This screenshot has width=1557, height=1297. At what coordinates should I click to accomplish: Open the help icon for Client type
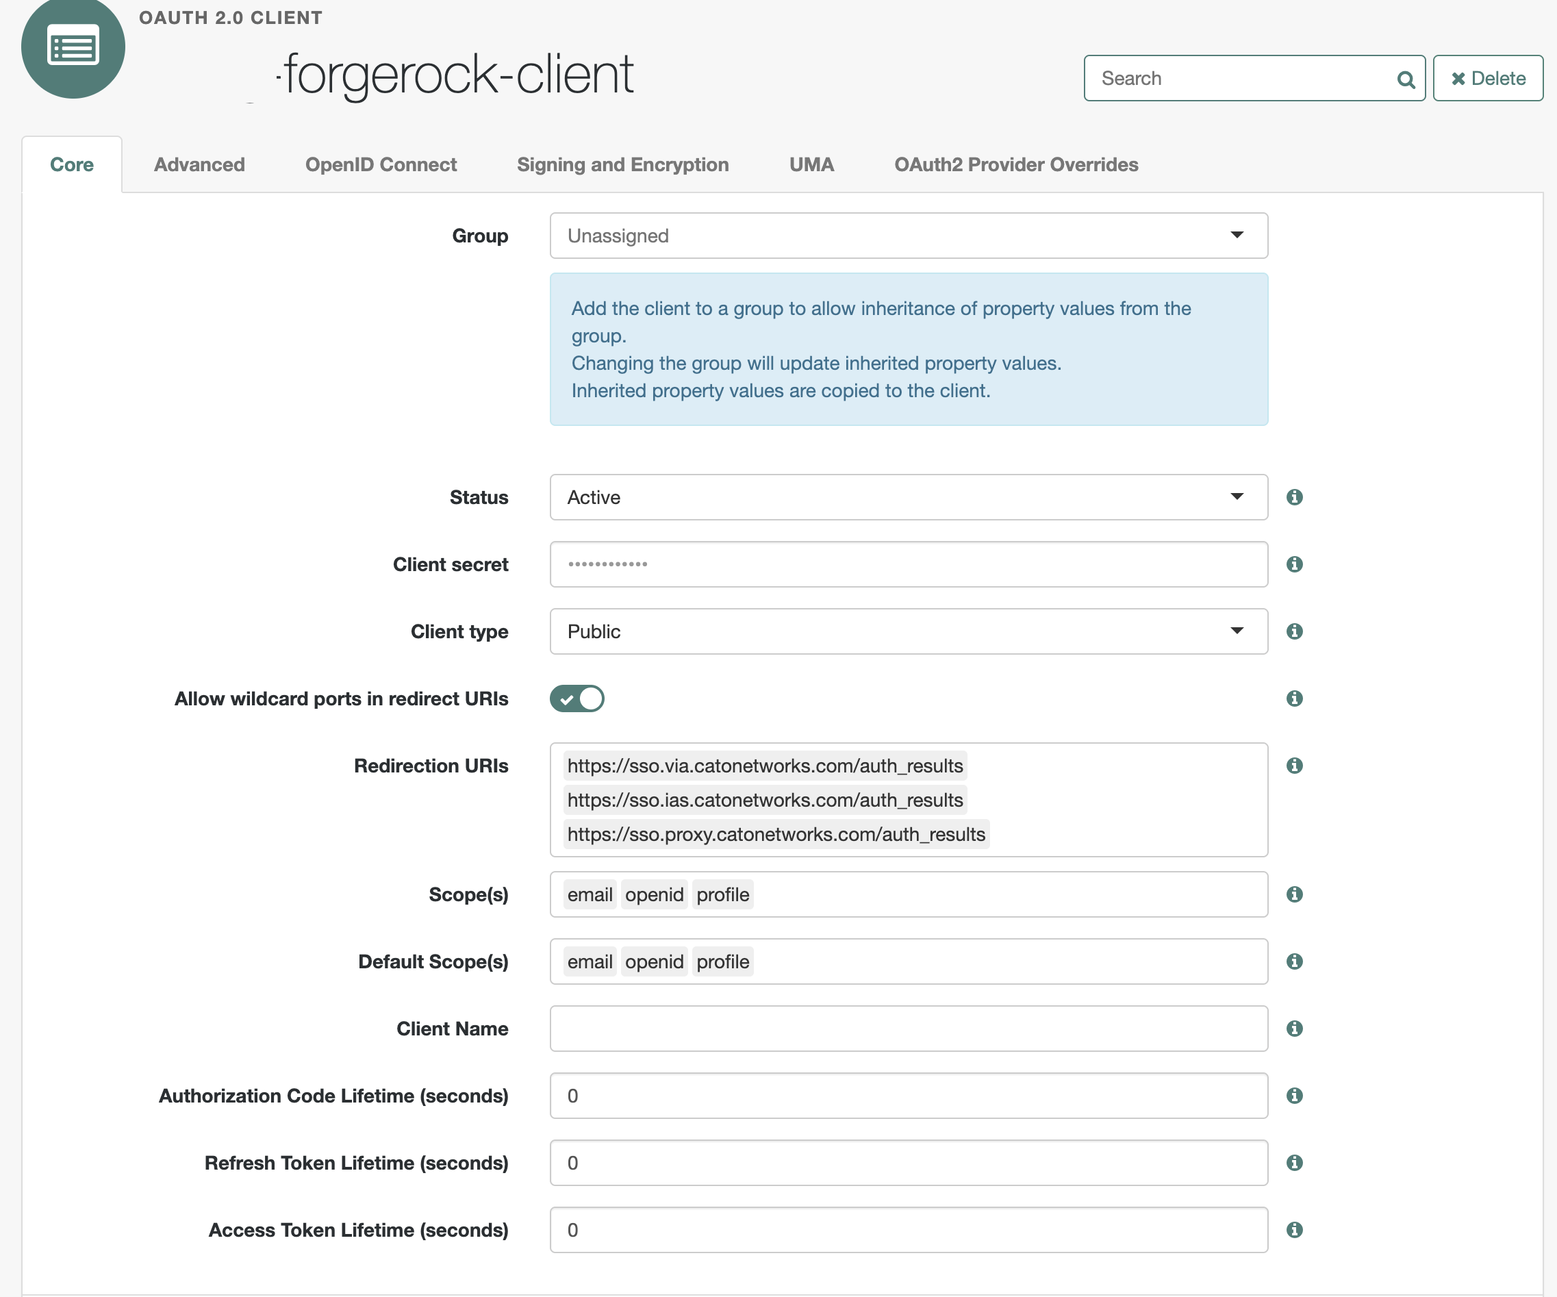pos(1294,631)
